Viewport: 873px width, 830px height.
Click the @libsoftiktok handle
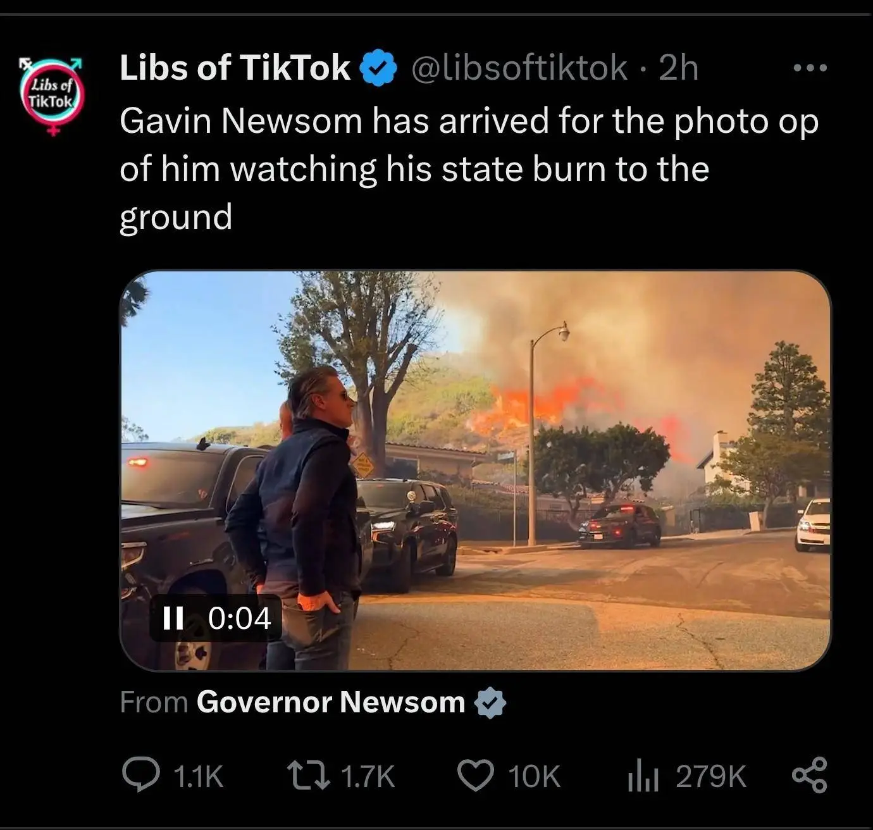(519, 68)
